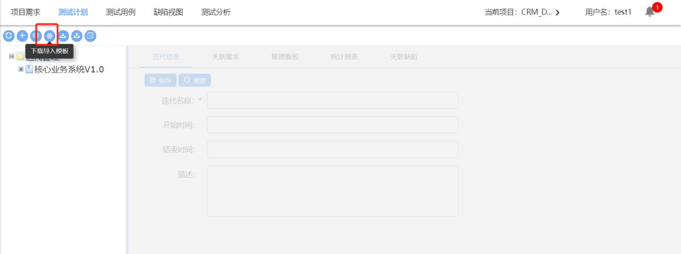Image resolution: width=681 pixels, height=254 pixels.
Task: Click the bookmark icon beside 核心业务系统V1.0
Action: (30, 69)
